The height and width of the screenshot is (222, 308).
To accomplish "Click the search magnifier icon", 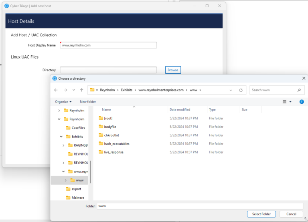I will [x=299, y=90].
